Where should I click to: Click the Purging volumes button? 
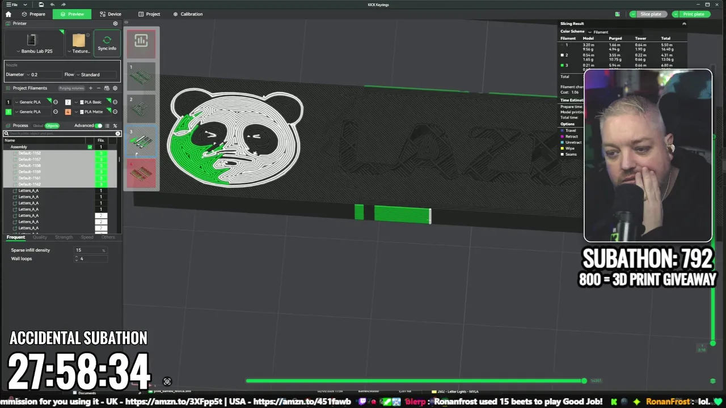[x=71, y=88]
